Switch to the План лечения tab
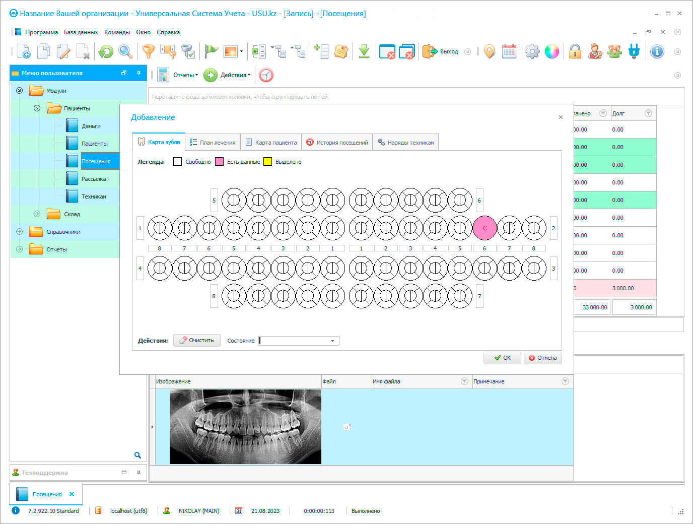 (213, 143)
